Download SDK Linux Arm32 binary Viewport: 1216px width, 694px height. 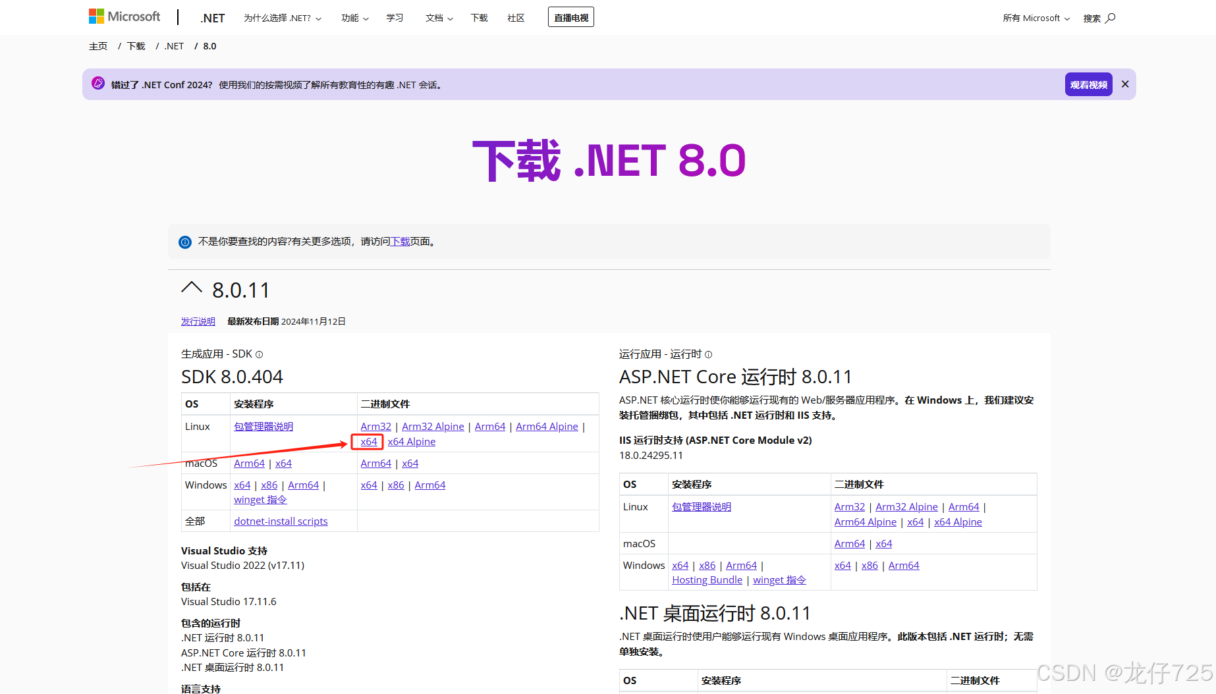click(x=376, y=427)
